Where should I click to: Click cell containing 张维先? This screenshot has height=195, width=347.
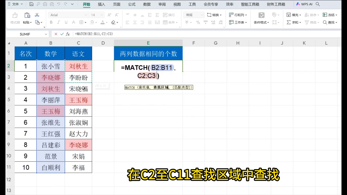pos(51,122)
